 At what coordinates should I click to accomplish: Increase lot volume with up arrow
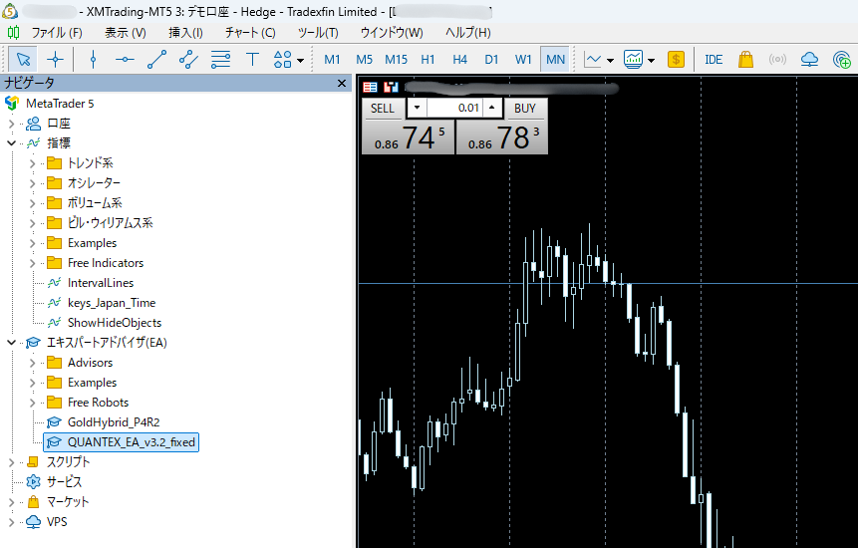[x=491, y=109]
